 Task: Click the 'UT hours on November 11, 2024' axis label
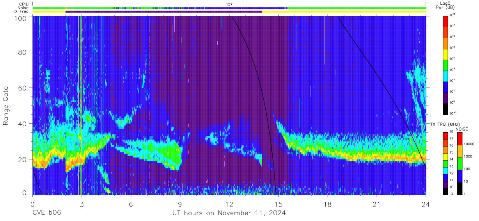click(229, 213)
